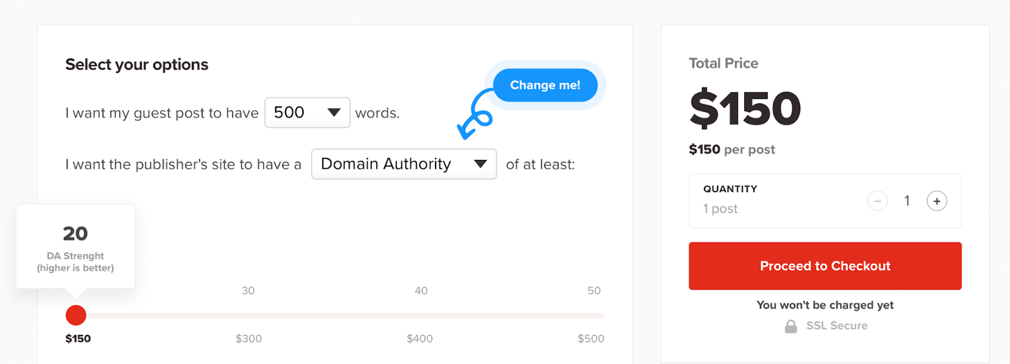Click the SSL Secure text
The height and width of the screenshot is (364, 1010).
837,326
